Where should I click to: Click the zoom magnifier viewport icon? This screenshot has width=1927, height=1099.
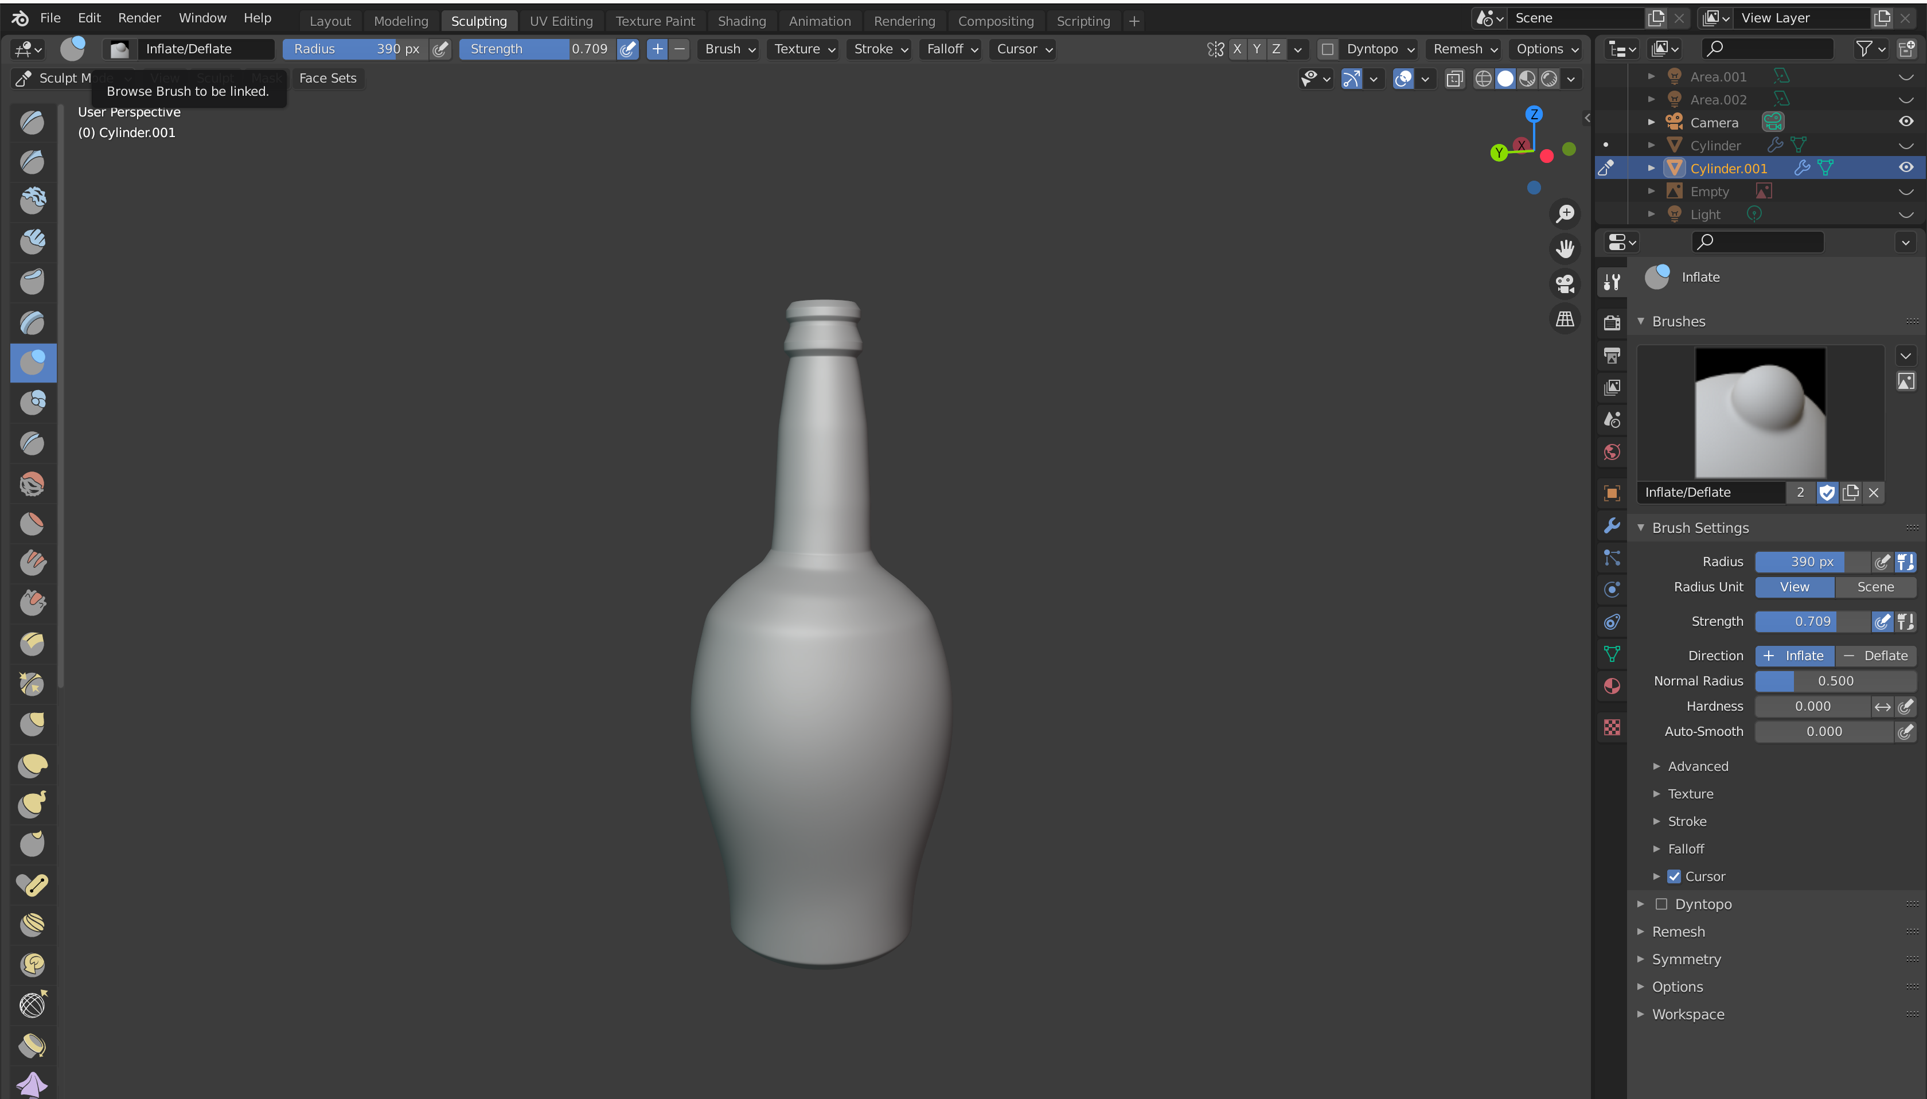pos(1565,213)
